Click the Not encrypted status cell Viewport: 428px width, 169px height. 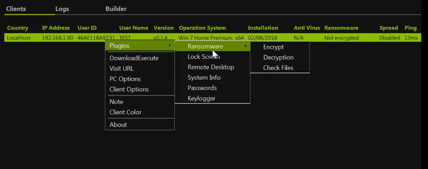[x=341, y=38]
